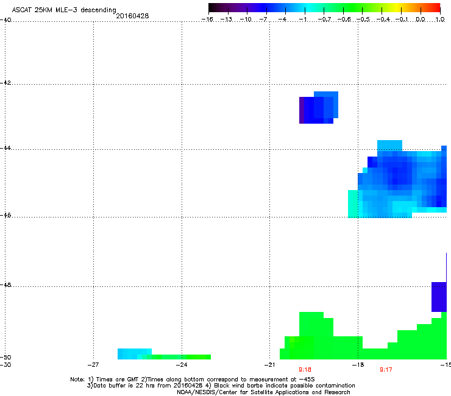Click the colorbar tick label -0.6
This screenshot has width=451, height=396.
(344, 19)
